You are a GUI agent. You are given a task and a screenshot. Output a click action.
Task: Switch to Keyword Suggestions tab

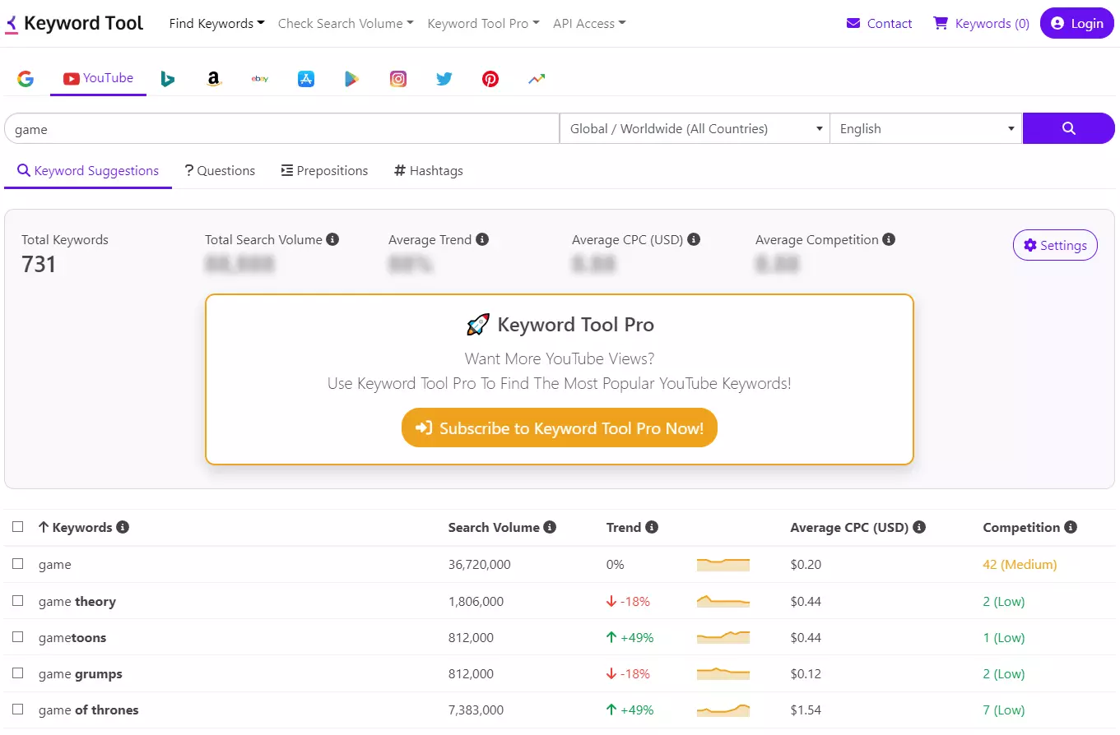tap(88, 171)
